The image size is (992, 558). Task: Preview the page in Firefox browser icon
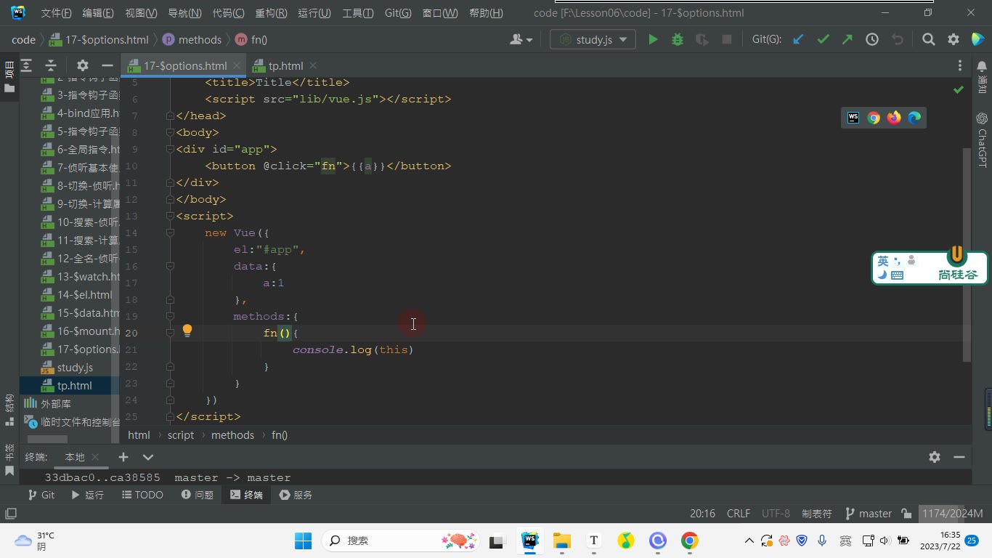tap(894, 118)
